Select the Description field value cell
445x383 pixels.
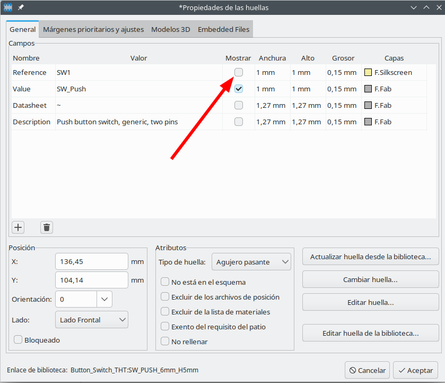138,122
